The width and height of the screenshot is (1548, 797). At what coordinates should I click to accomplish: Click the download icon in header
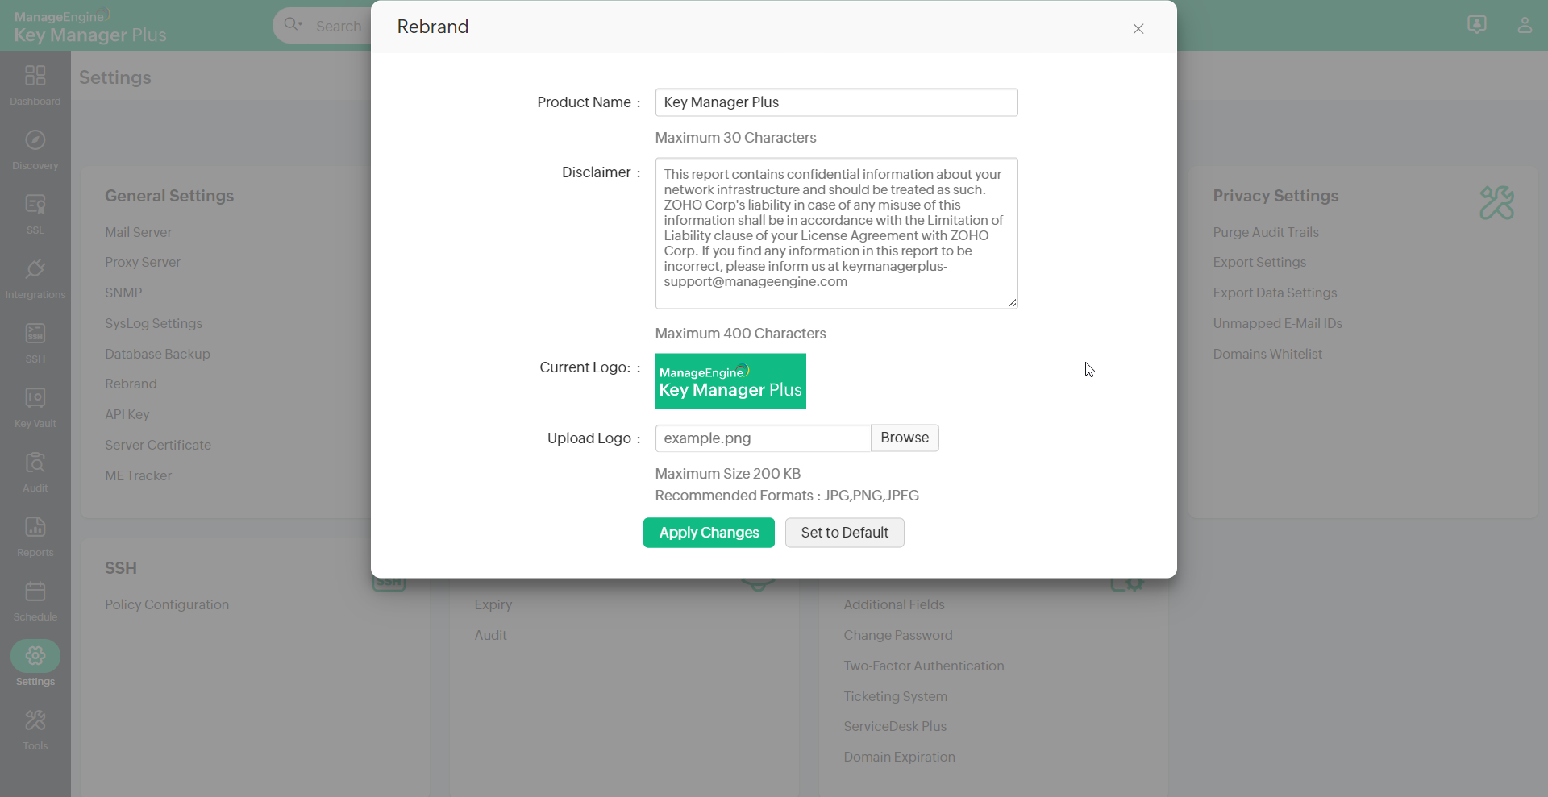[x=1477, y=25]
